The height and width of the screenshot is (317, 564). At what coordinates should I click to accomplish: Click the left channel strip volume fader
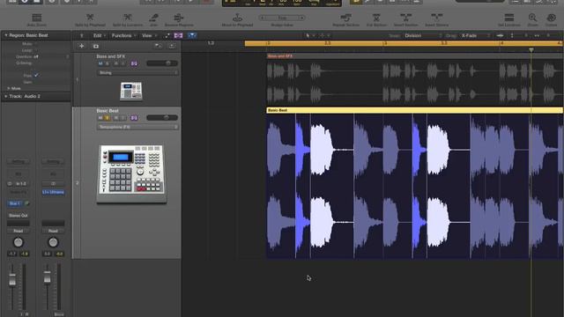point(12,280)
